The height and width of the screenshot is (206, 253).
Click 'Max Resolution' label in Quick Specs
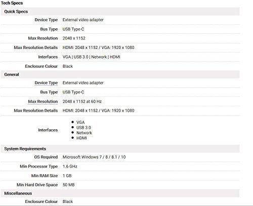43,38
